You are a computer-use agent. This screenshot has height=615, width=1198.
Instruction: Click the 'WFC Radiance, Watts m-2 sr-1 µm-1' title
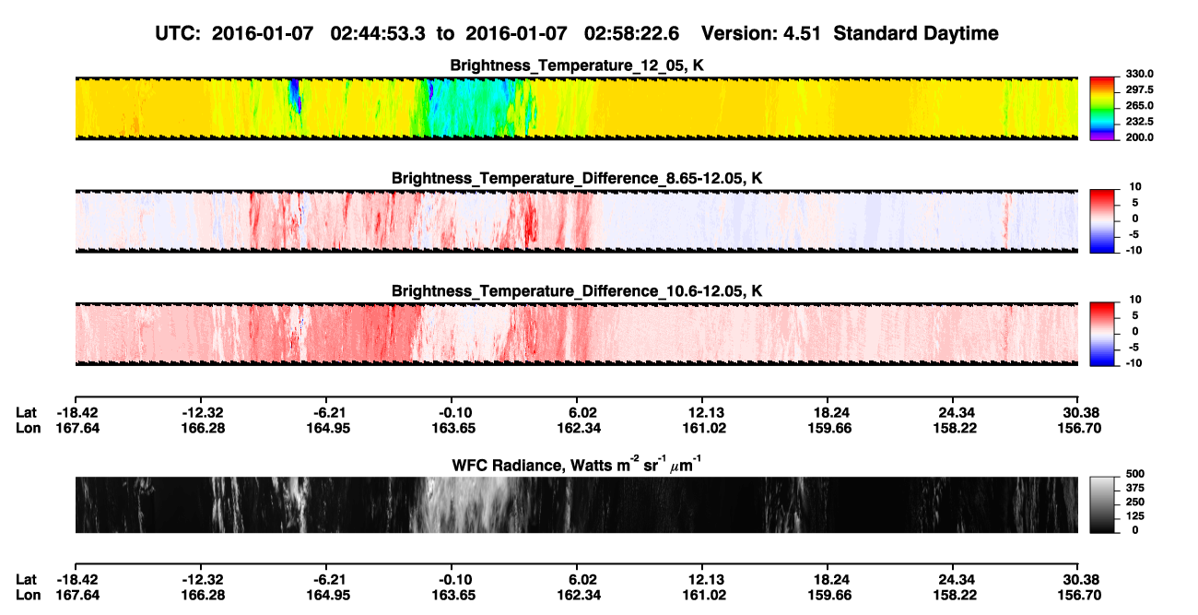[577, 465]
